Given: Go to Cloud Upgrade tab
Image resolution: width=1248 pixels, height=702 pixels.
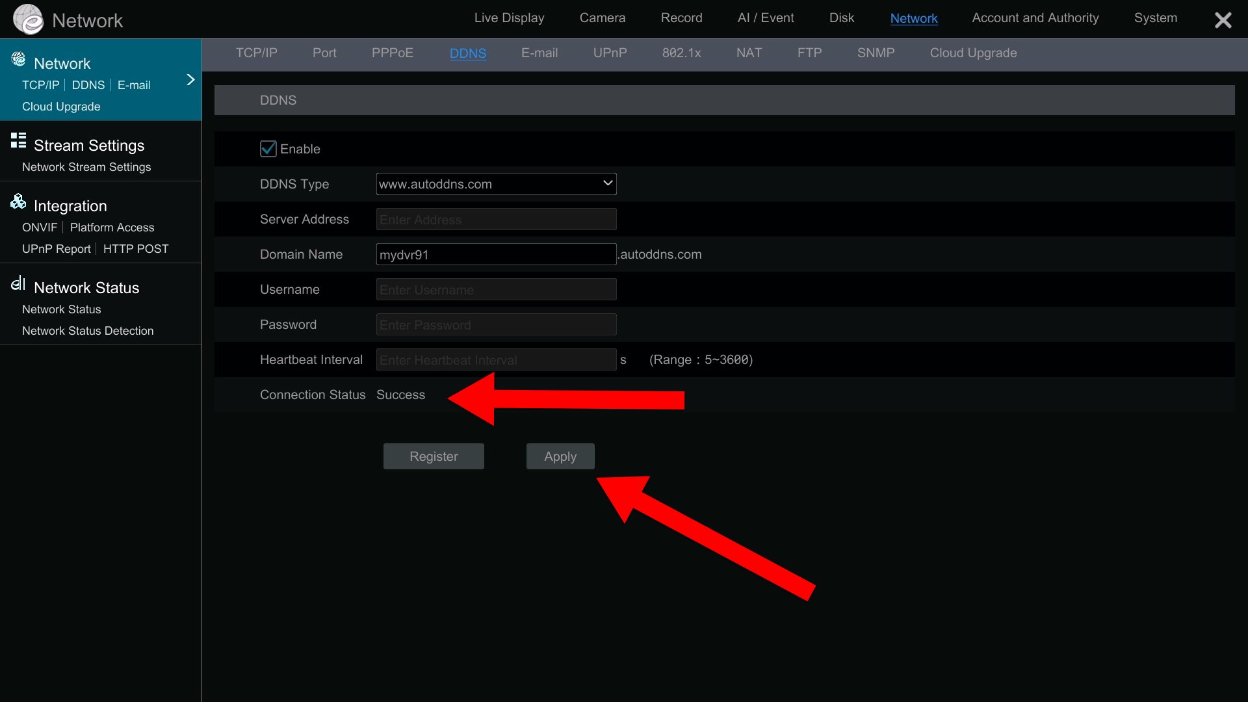Looking at the screenshot, I should (973, 53).
